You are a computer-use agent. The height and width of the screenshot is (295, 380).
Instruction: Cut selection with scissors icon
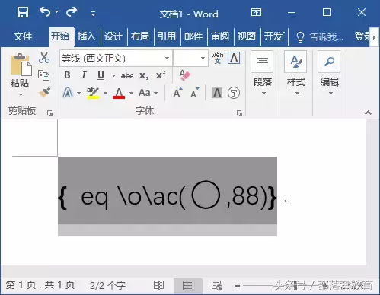tap(44, 58)
